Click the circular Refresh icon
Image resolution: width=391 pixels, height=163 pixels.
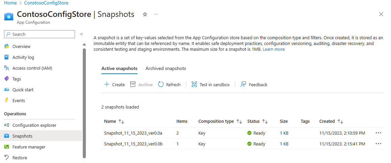(x=161, y=84)
